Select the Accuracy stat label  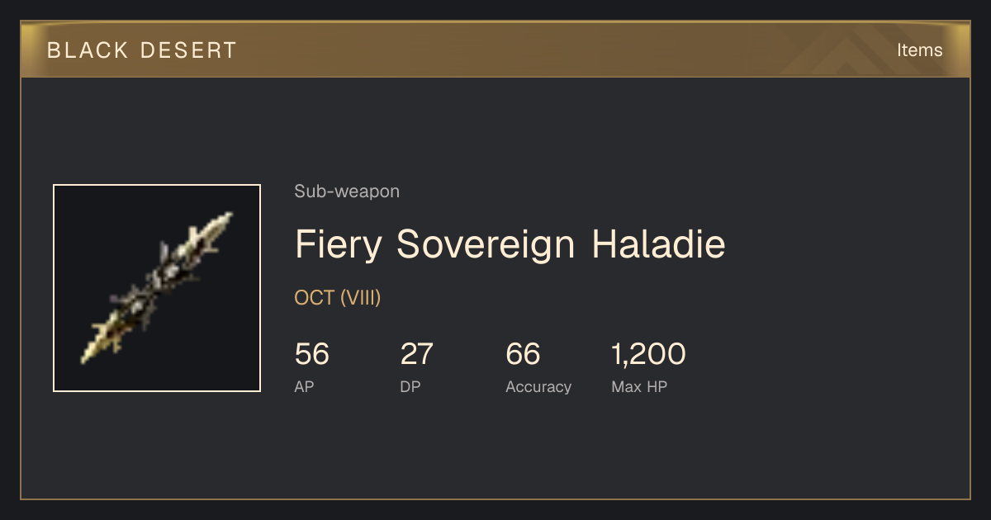click(538, 387)
